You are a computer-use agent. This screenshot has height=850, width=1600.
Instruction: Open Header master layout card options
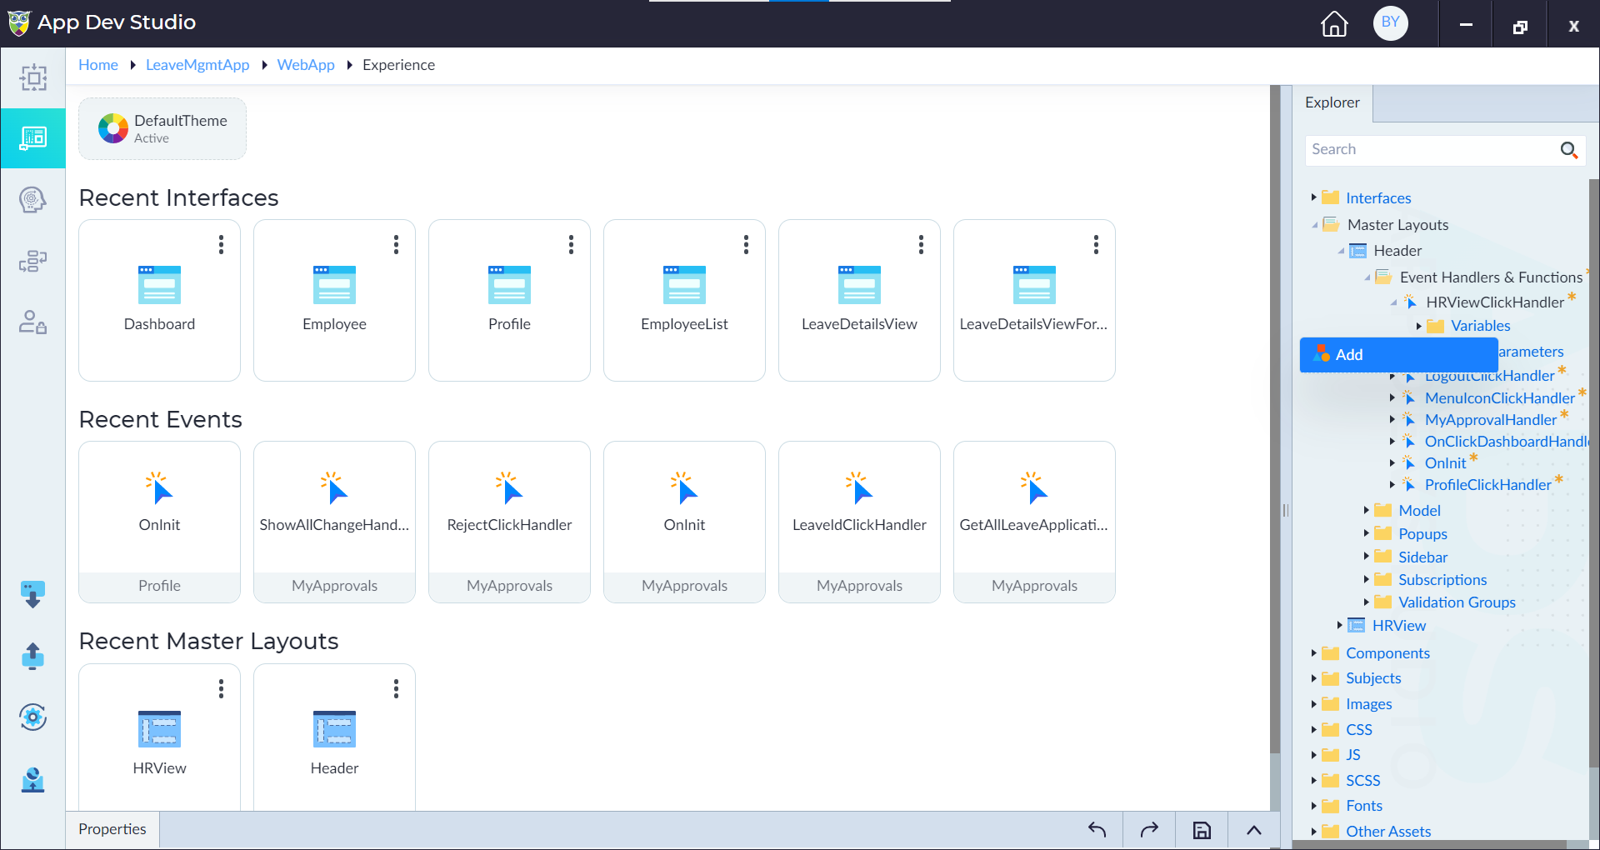pyautogui.click(x=396, y=688)
